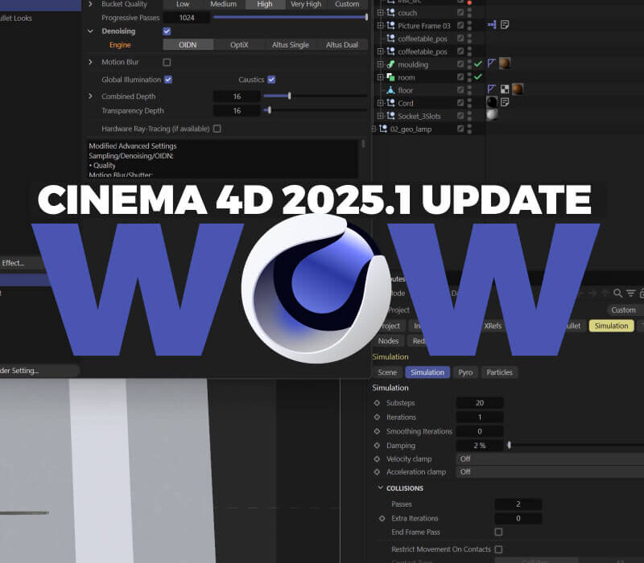Image resolution: width=644 pixels, height=563 pixels.
Task: Select the annotation tag on Picture Frame 03
Action: [505, 25]
